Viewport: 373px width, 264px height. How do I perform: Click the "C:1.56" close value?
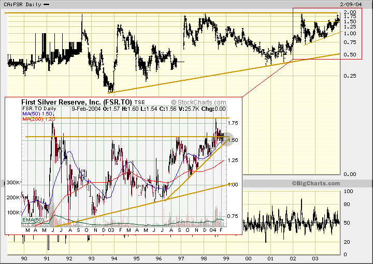pyautogui.click(x=168, y=109)
